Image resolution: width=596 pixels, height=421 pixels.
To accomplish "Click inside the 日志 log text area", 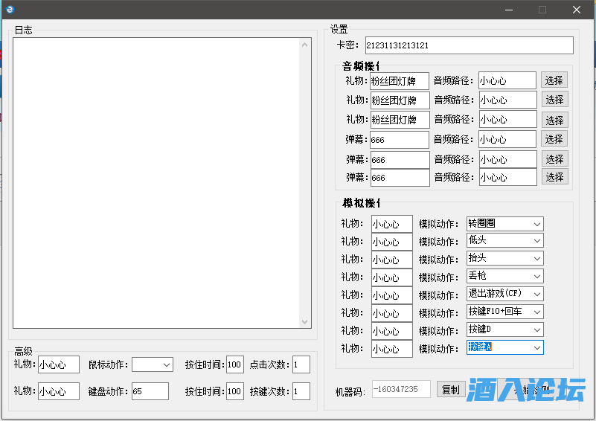I will point(156,182).
